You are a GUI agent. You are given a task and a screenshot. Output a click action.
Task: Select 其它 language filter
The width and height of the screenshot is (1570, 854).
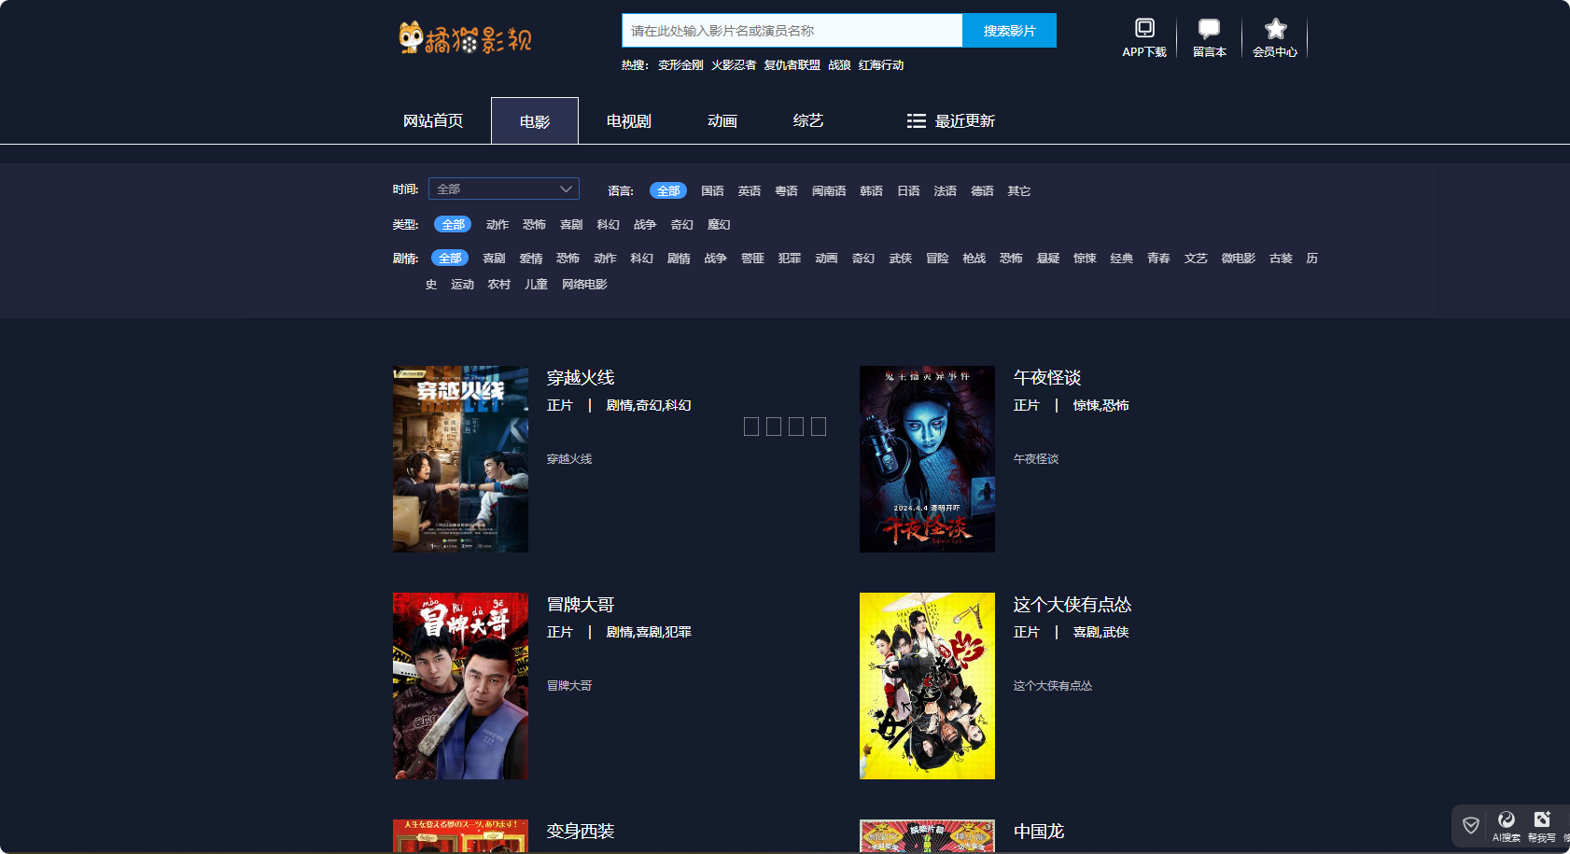(1019, 190)
